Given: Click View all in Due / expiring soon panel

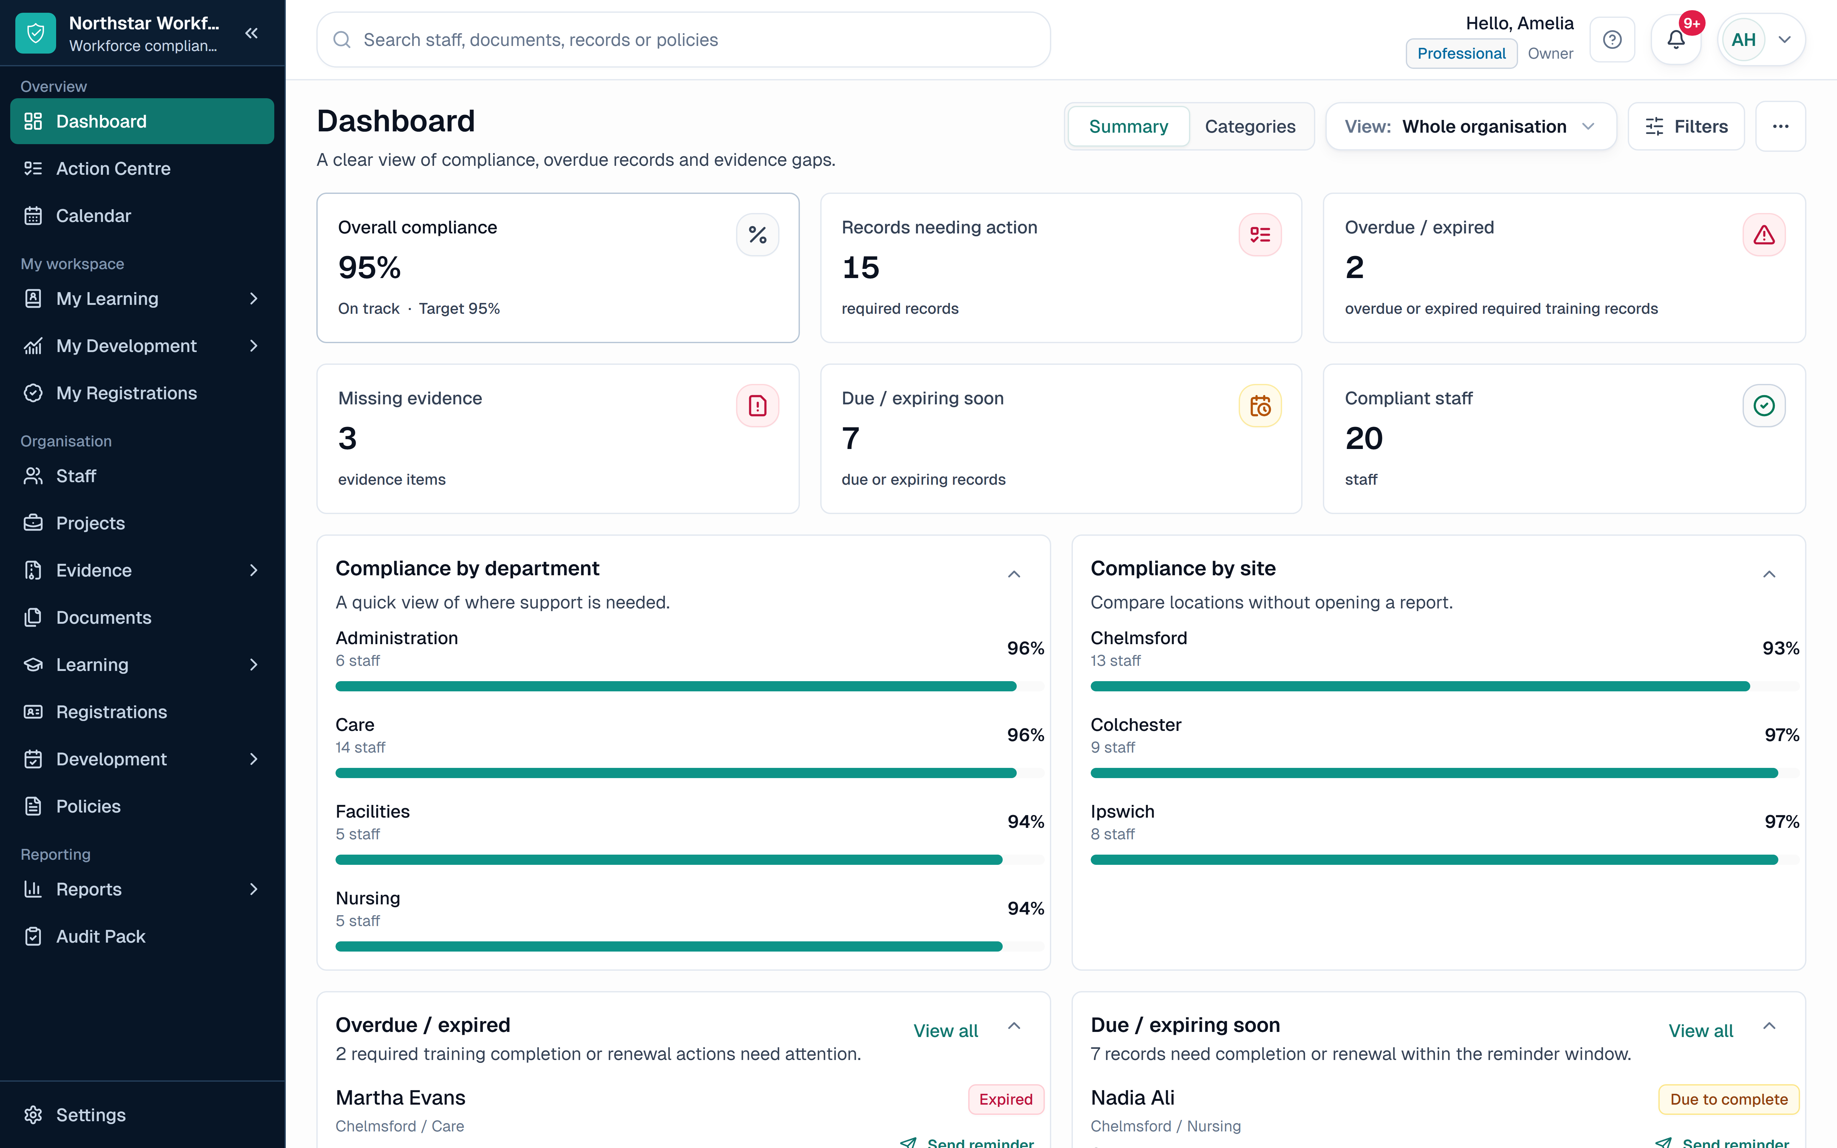Looking at the screenshot, I should coord(1701,1030).
